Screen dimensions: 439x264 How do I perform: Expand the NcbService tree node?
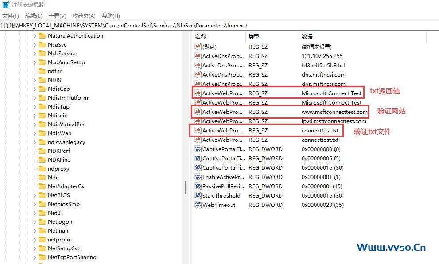pyautogui.click(x=35, y=54)
